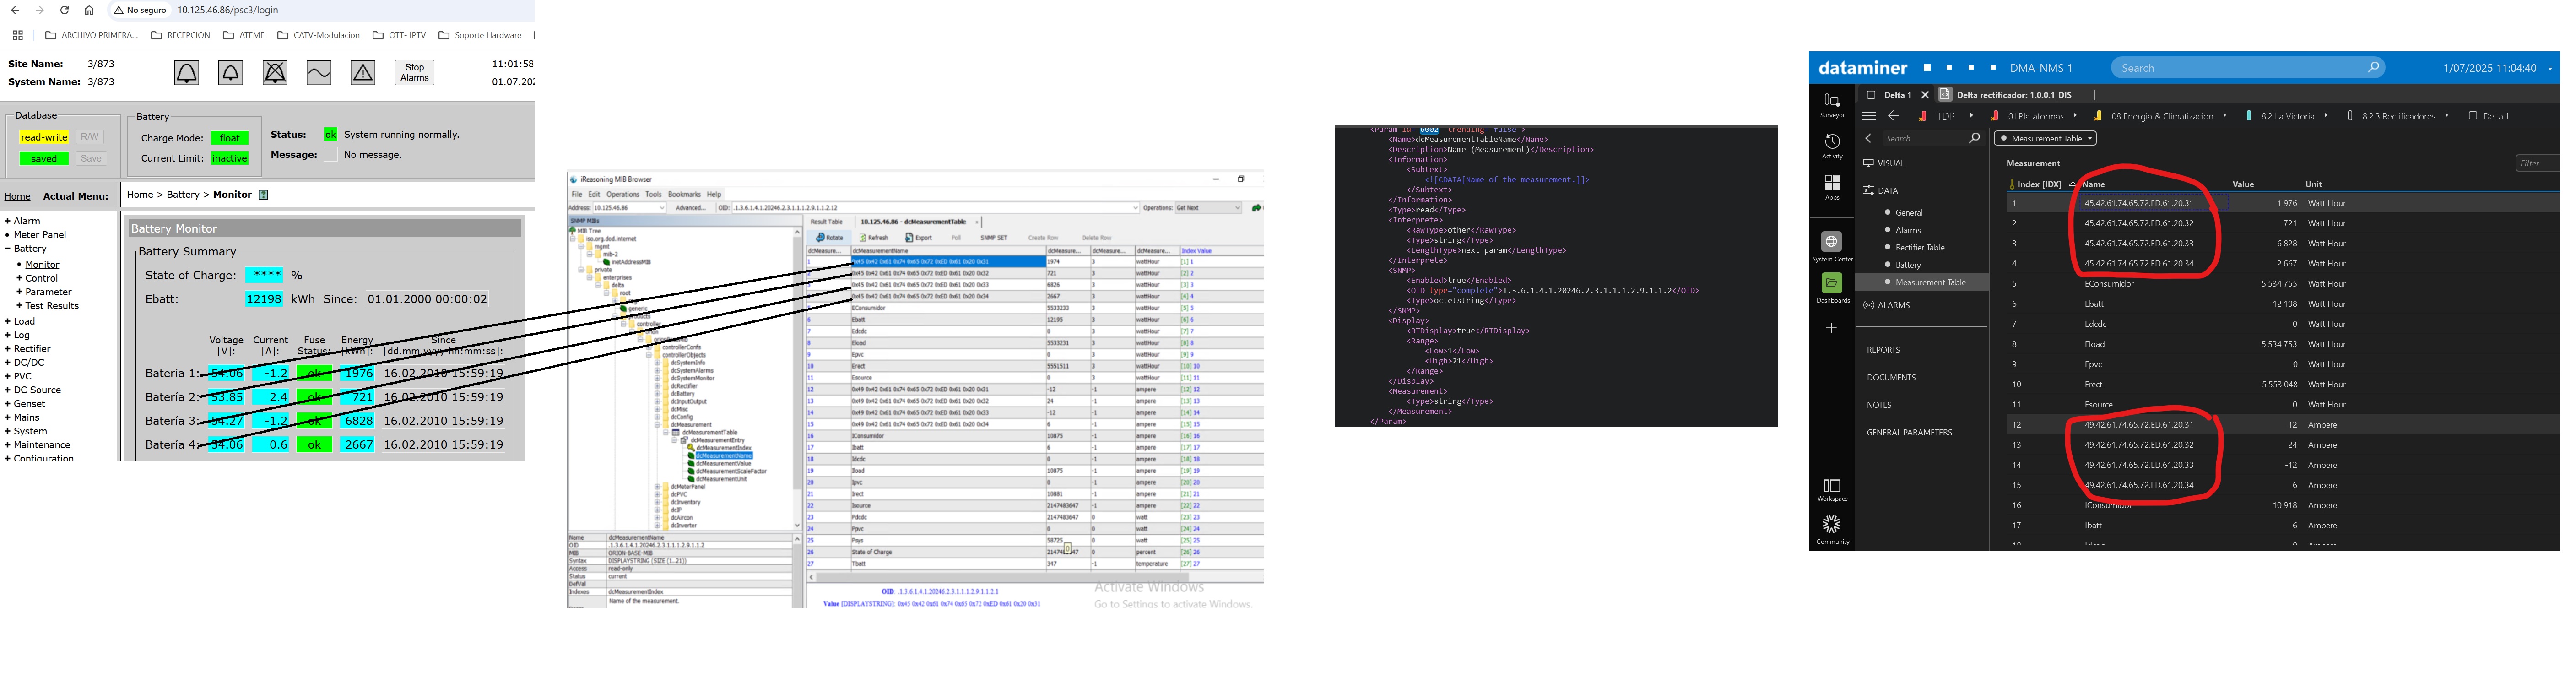This screenshot has height=683, width=2576.
Task: Sort by the Name column in DataMiner
Action: tap(2094, 184)
